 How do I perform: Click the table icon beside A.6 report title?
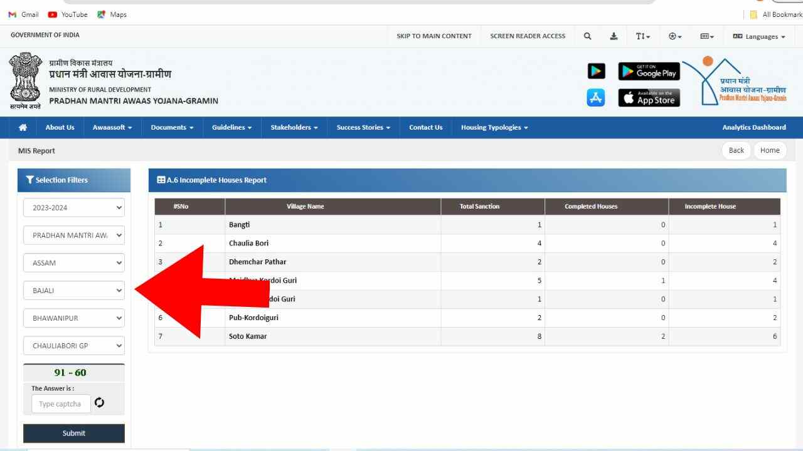click(161, 180)
